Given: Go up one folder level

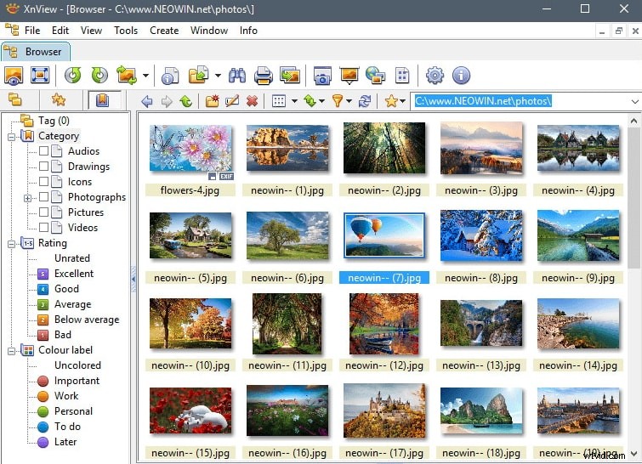Looking at the screenshot, I should [186, 100].
